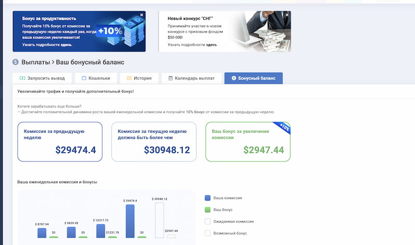Click the icon on История tab
The width and height of the screenshot is (415, 245).
129,78
